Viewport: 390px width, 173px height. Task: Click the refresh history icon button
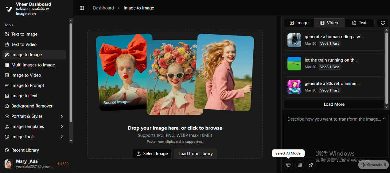(383, 23)
